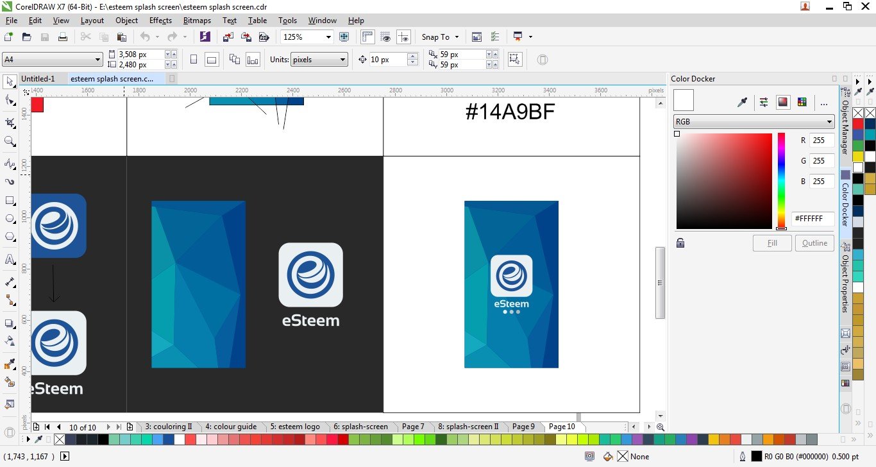
Task: Select the Rectangle tool
Action: pyautogui.click(x=10, y=200)
